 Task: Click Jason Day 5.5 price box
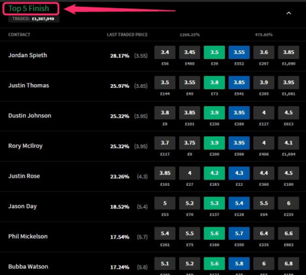coord(264,203)
